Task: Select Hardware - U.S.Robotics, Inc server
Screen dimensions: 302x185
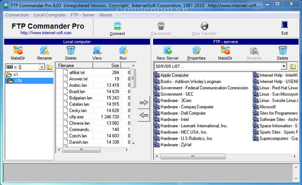Action: [183, 138]
